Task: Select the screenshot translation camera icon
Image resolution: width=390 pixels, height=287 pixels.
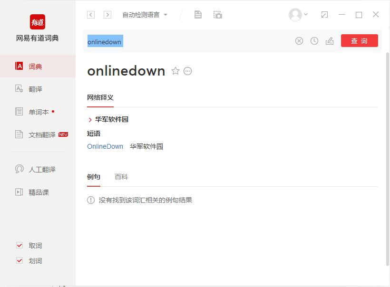Action: [217, 14]
